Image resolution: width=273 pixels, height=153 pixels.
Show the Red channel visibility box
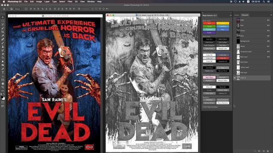235,25
